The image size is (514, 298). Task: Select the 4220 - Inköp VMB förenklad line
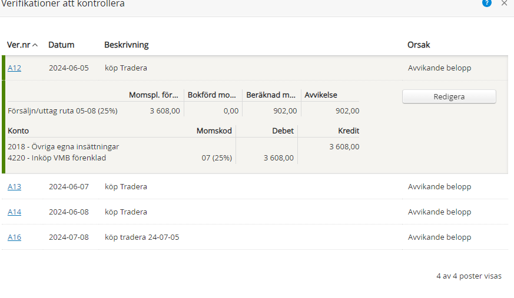pos(57,158)
